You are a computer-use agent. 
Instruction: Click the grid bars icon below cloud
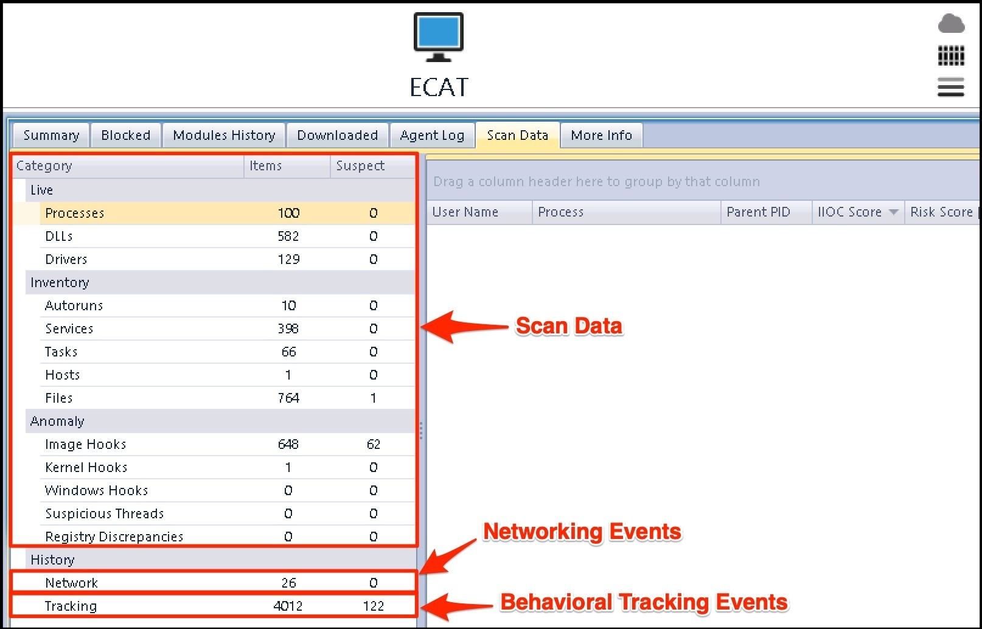click(x=951, y=55)
